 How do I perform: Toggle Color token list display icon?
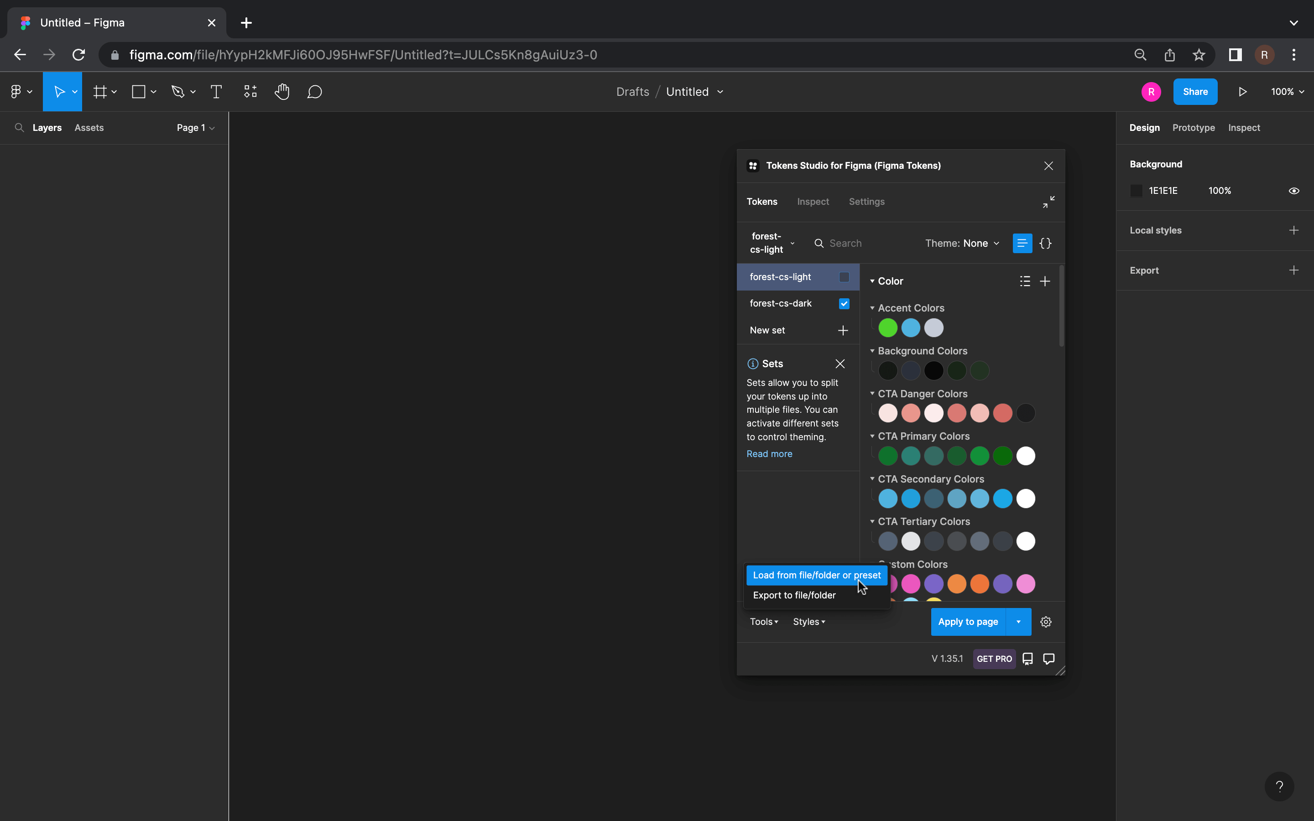coord(1025,281)
